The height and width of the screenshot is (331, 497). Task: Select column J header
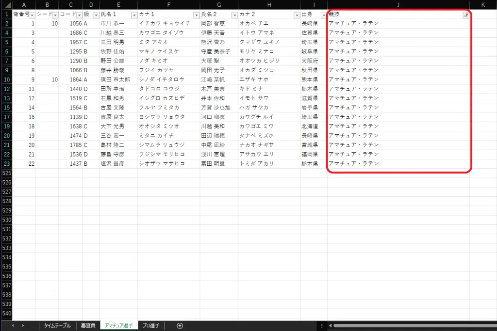point(398,5)
